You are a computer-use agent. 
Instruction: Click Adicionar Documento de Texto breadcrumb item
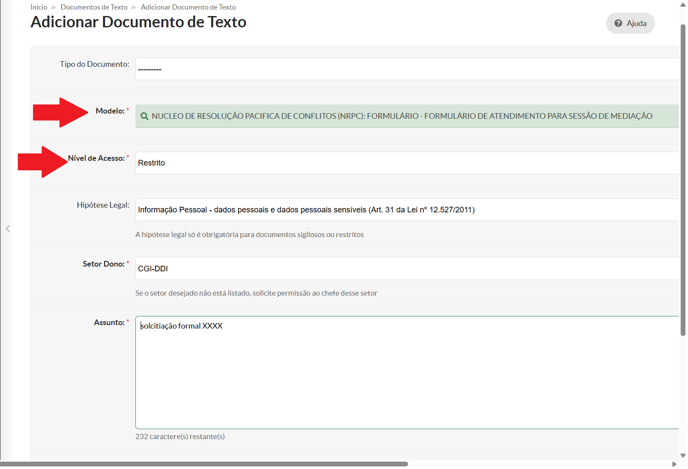[x=188, y=7]
